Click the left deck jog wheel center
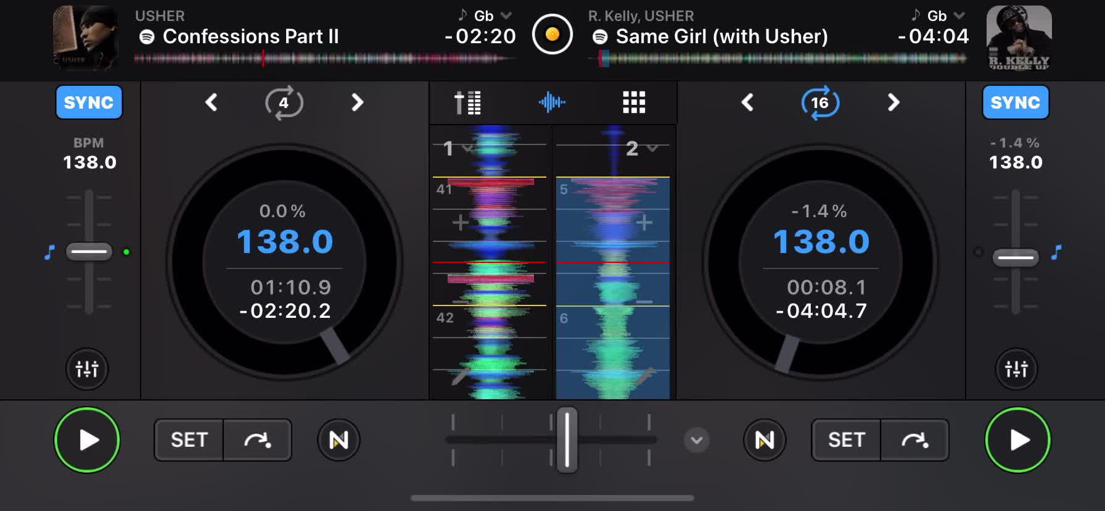 (x=284, y=262)
